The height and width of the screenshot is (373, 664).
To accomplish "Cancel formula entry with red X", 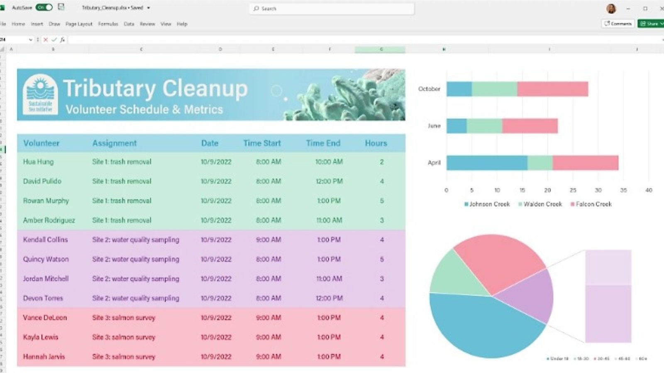I will [x=46, y=40].
